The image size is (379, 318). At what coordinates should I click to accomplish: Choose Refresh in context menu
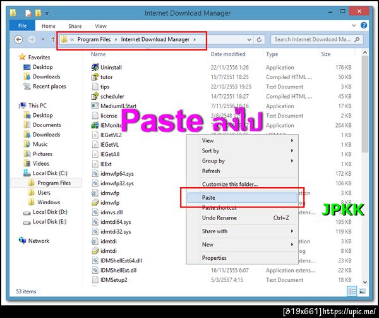[242, 171]
